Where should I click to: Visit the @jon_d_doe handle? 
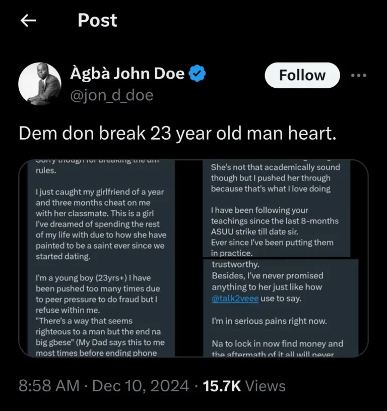111,95
